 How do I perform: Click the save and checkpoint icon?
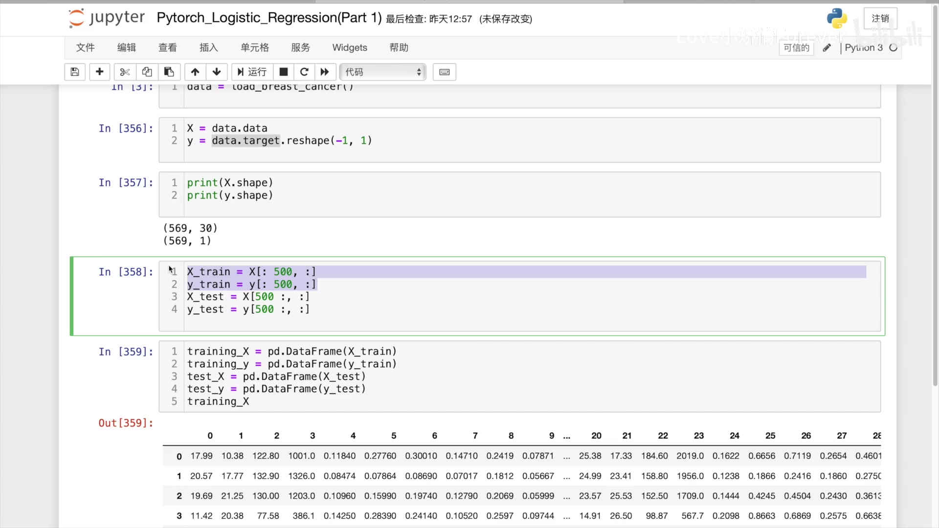[75, 72]
